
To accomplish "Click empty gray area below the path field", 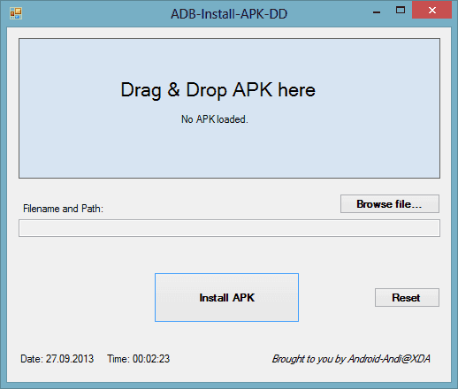I will click(229, 255).
